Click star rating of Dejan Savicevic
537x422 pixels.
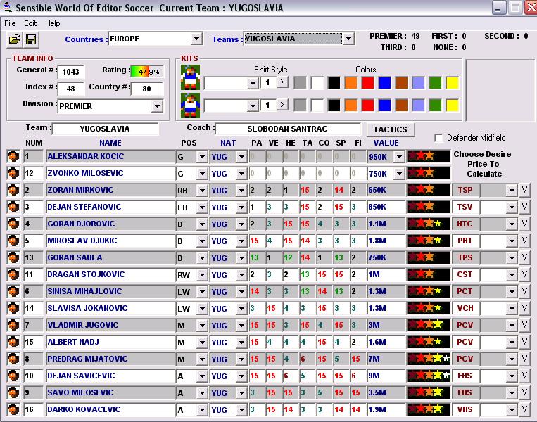pyautogui.click(x=428, y=376)
